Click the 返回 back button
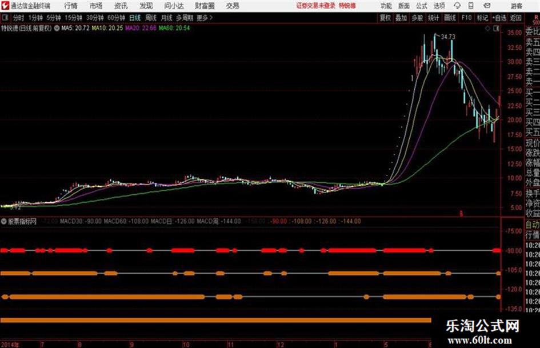This screenshot has height=348, width=540. coord(515,18)
